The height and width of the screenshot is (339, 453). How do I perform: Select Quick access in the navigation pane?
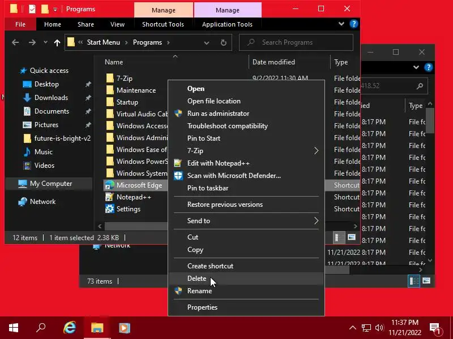[x=49, y=71]
